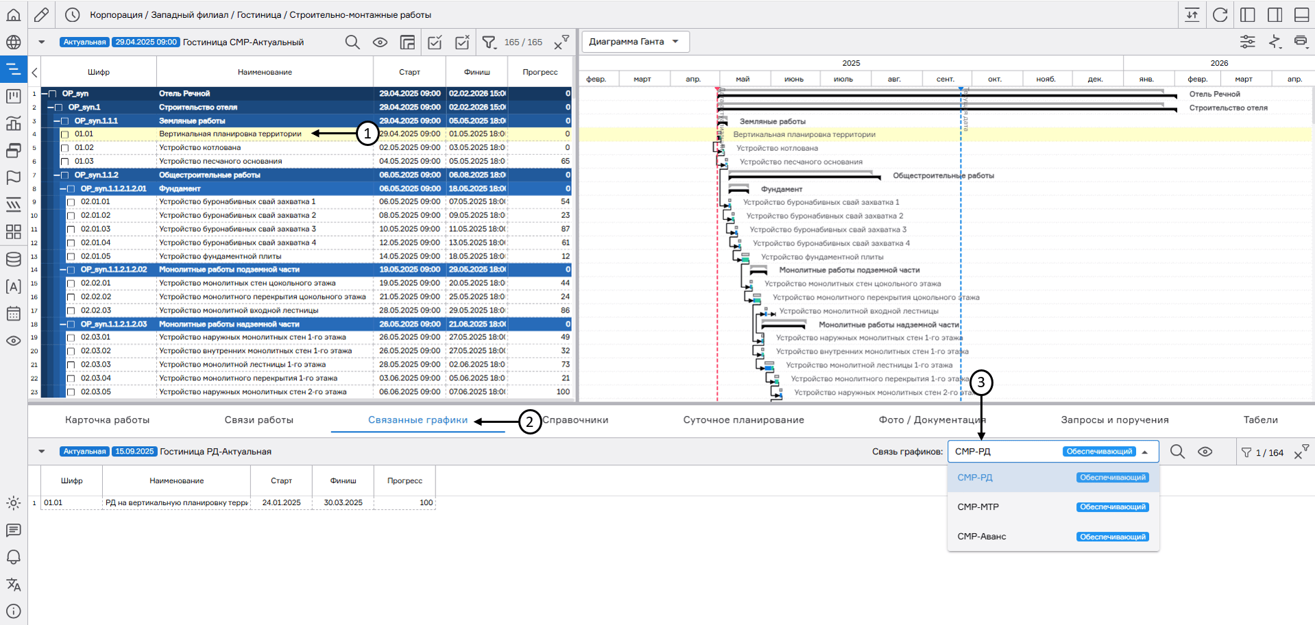Image resolution: width=1315 pixels, height=625 pixels.
Task: Open the language translation icon in the sidebar
Action: pyautogui.click(x=13, y=585)
